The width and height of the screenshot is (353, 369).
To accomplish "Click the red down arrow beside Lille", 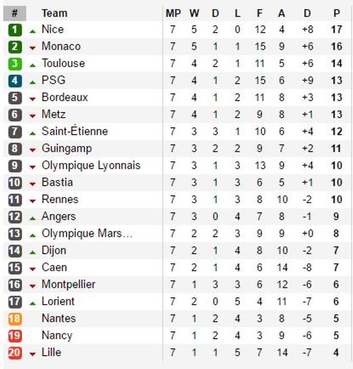I will 32,354.
